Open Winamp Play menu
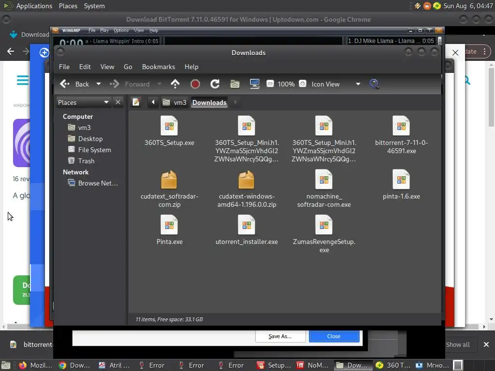Image resolution: width=495 pixels, height=371 pixels. pyautogui.click(x=104, y=30)
